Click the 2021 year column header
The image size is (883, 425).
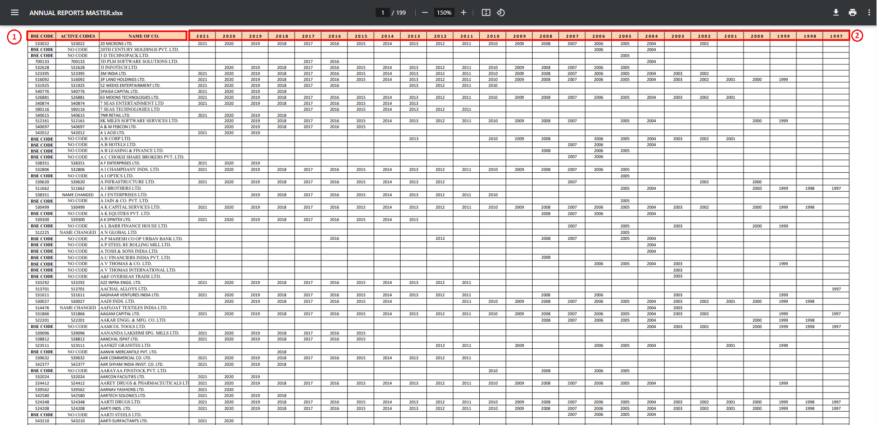point(203,36)
